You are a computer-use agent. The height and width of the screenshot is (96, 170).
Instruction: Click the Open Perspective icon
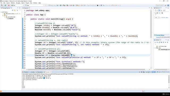point(165,5)
